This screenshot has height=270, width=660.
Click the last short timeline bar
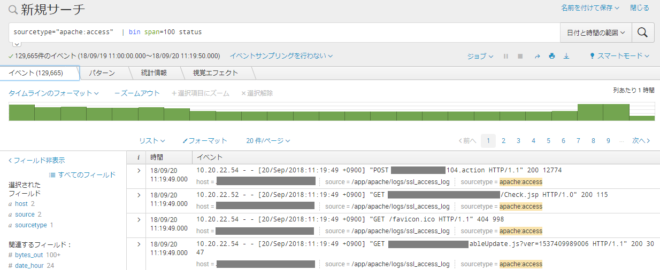point(642,118)
